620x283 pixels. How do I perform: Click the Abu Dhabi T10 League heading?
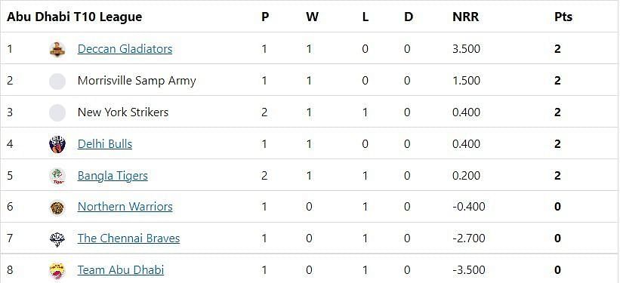point(74,17)
